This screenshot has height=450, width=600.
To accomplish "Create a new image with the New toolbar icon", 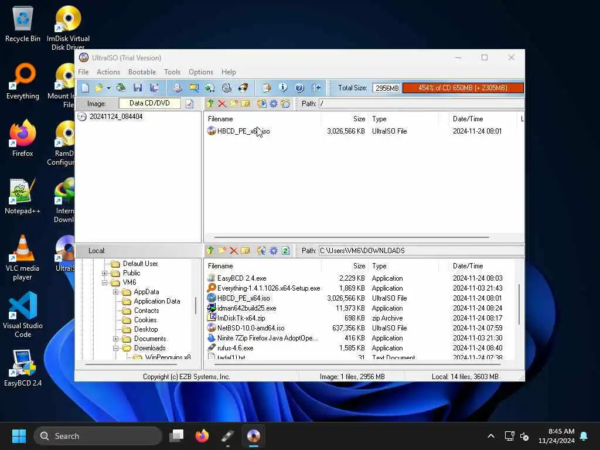I will 85,88.
